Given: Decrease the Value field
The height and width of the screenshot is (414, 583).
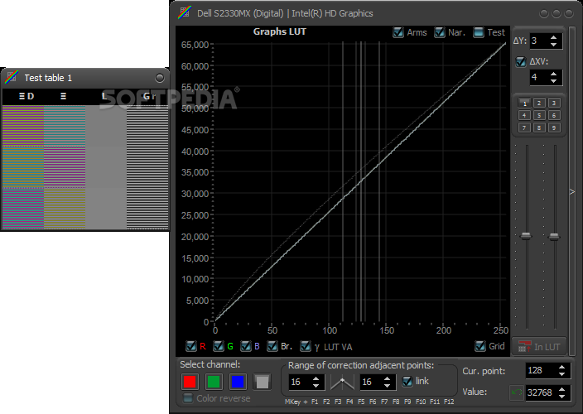Looking at the screenshot, I should 561,396.
